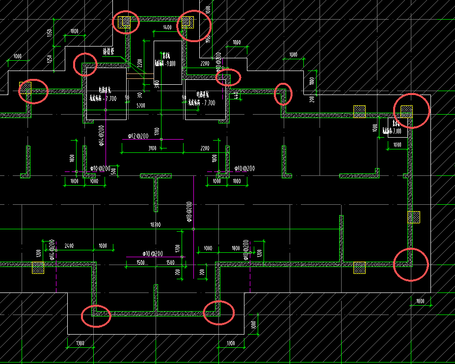The image size is (455, 364).
Task: Select the 440 dimension beside right elevator pit
Action: [x=236, y=95]
